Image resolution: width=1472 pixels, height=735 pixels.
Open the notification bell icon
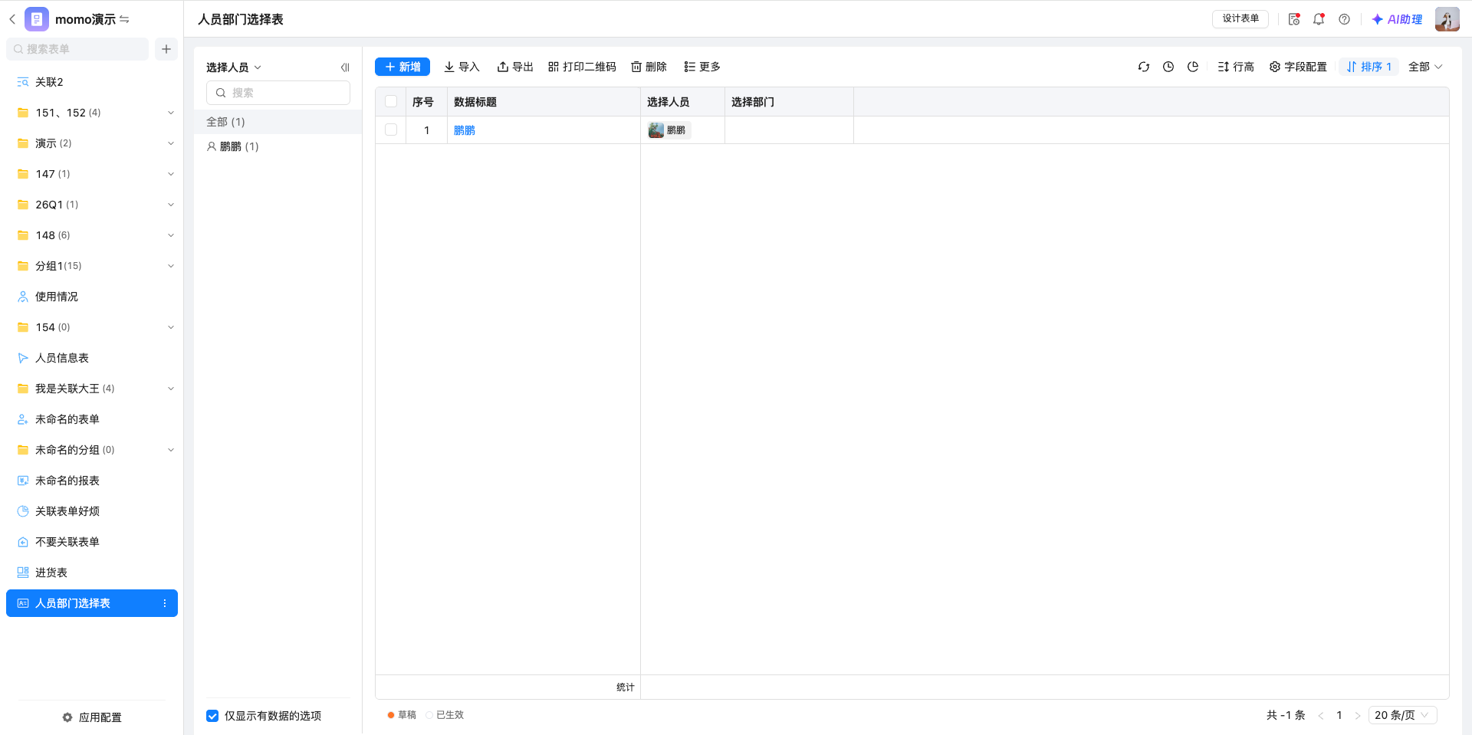(x=1319, y=19)
